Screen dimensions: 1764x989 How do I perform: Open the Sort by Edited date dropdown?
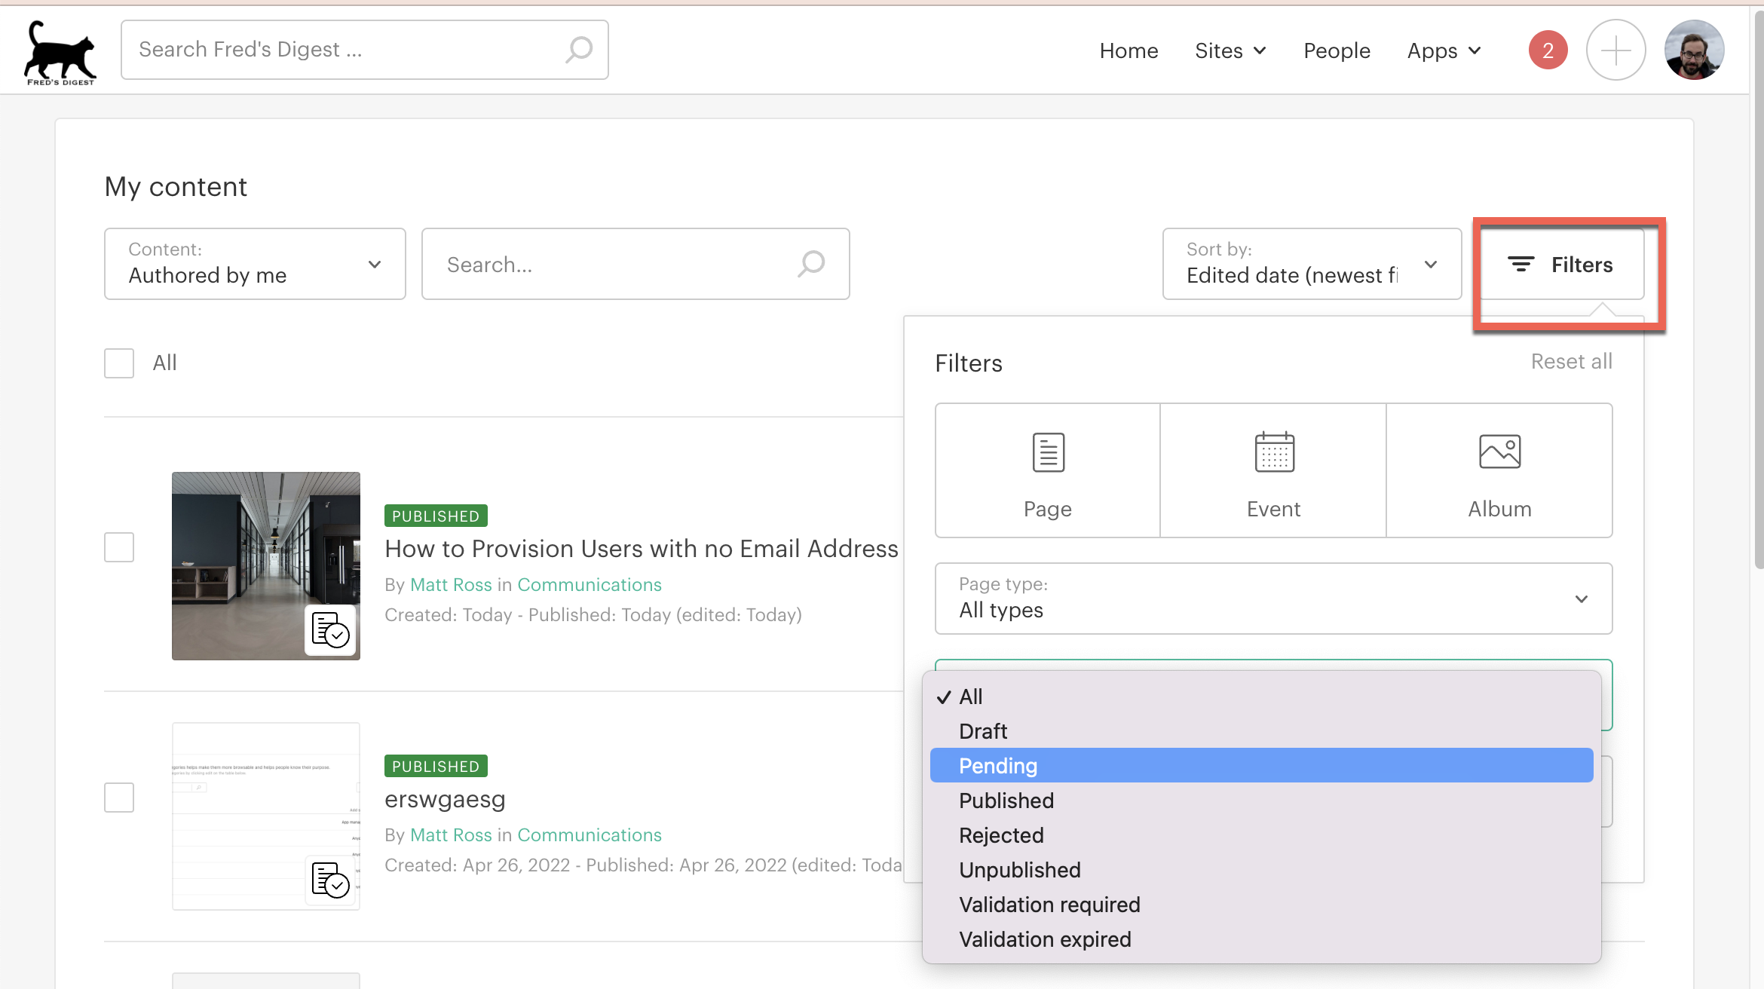1312,264
